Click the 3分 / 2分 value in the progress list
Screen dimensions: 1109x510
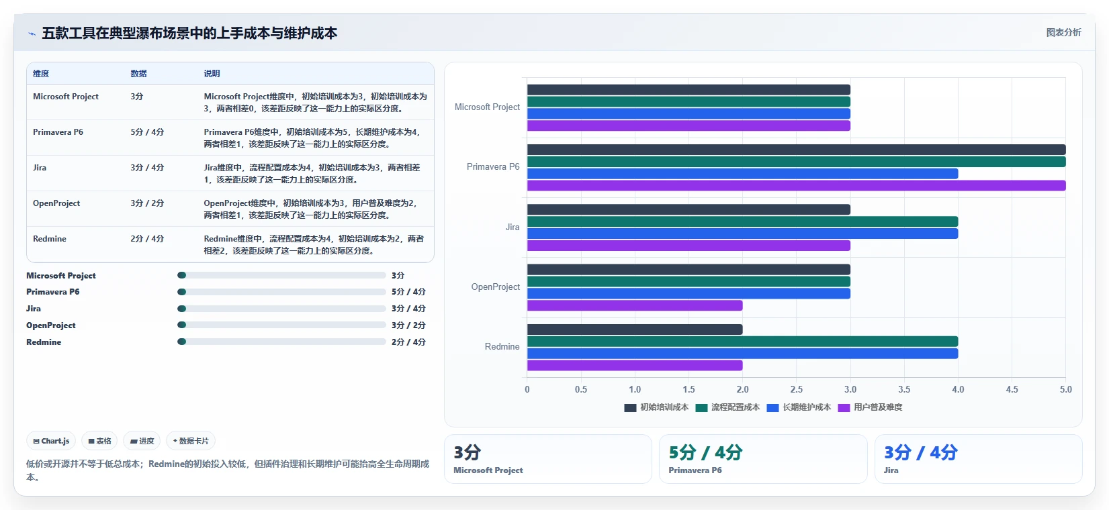coord(408,325)
